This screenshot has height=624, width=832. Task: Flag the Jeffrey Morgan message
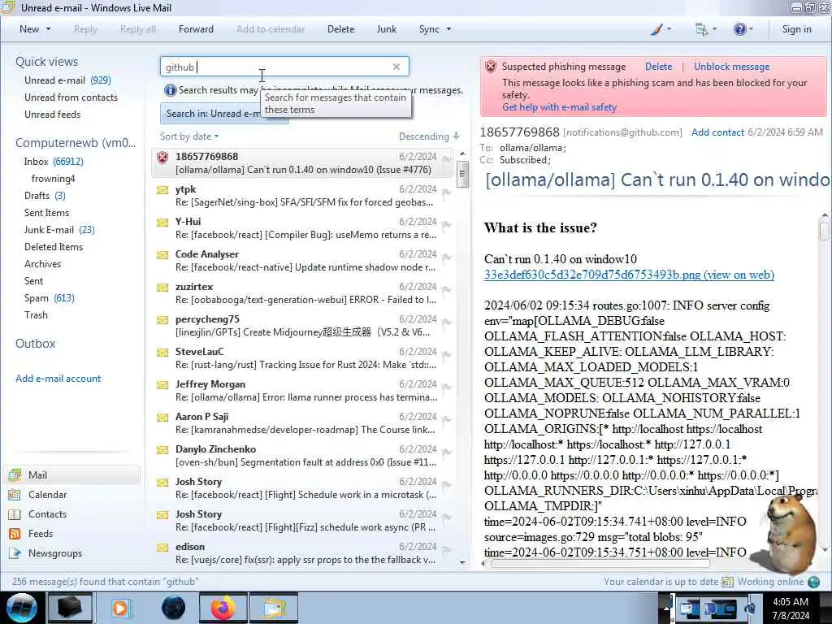point(447,388)
